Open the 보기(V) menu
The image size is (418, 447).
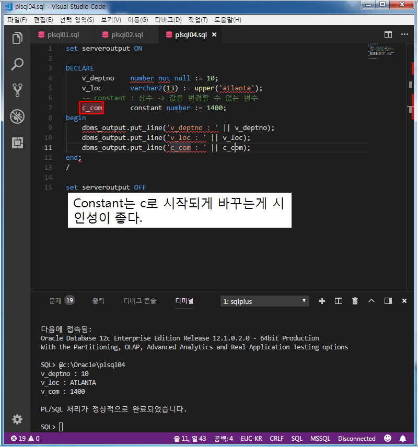click(x=111, y=20)
